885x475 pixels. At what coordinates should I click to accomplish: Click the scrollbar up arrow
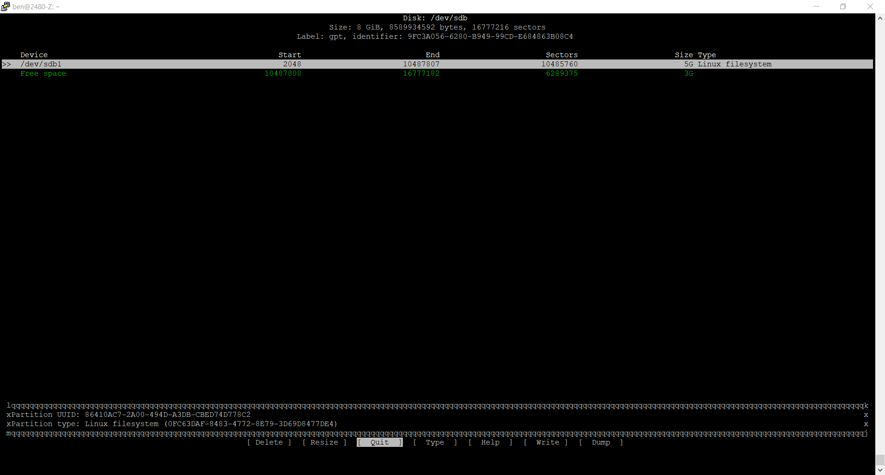pyautogui.click(x=880, y=18)
